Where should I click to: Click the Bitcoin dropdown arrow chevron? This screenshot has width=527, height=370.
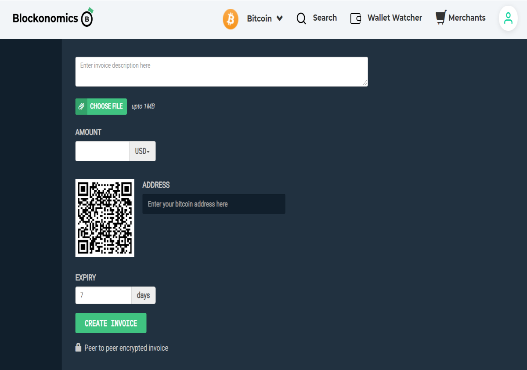(279, 18)
